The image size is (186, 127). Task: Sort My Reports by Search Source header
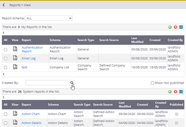pyautogui.click(x=109, y=40)
